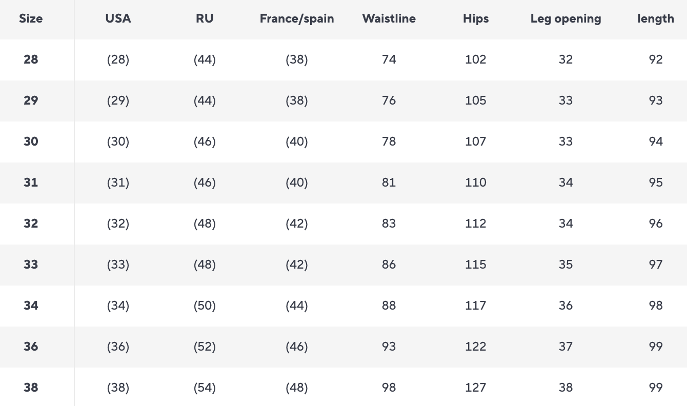Screen dimensions: 687x406
Task: Click the Leg opening column header
Action: [565, 19]
